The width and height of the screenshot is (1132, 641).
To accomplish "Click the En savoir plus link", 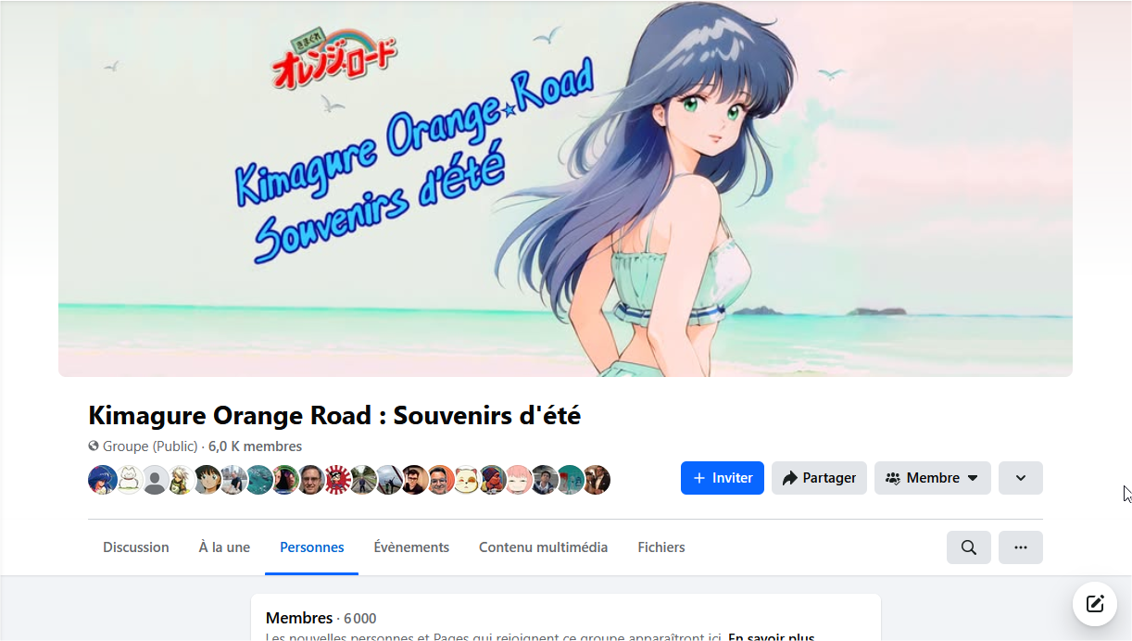I will [772, 637].
